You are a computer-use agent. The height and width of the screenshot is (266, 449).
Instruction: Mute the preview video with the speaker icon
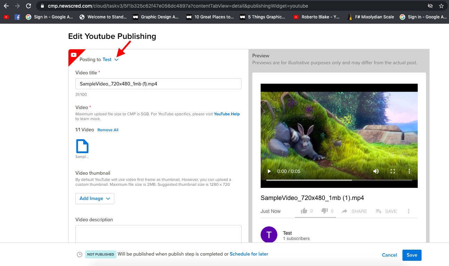pos(376,171)
